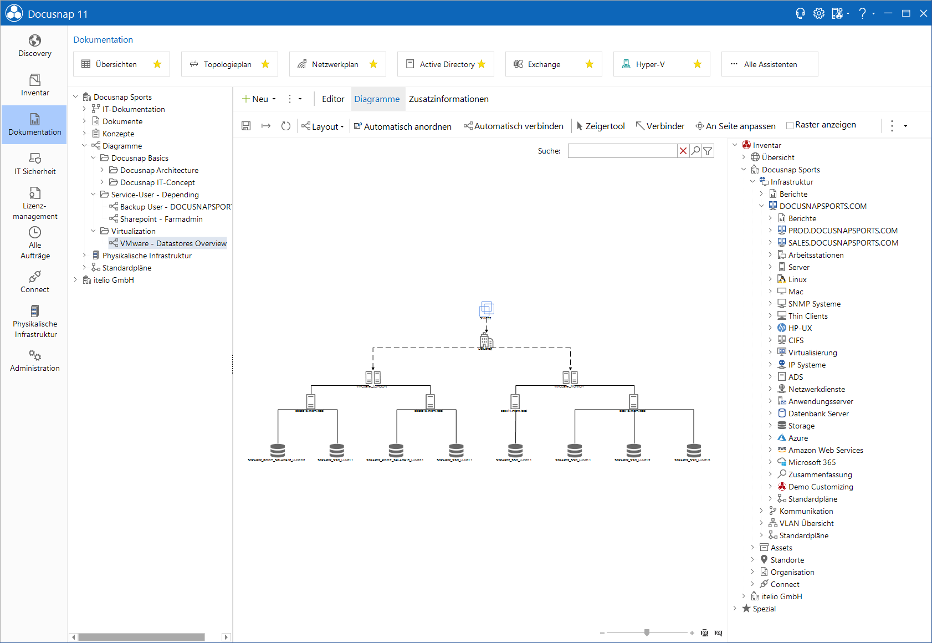
Task: Toggle favorite star for Exchange
Action: [590, 64]
